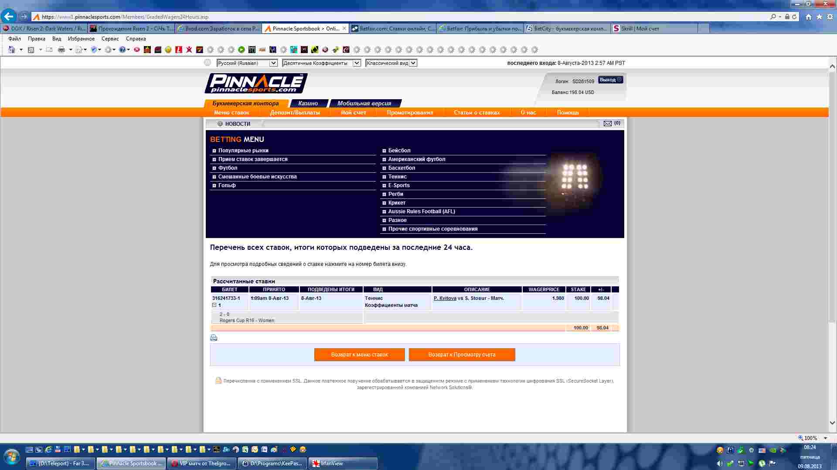Switch to the BetCity browser tab
The width and height of the screenshot is (837, 470).
pos(567,28)
